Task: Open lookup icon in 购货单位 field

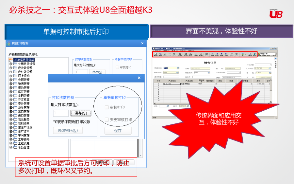Action: pyautogui.click(x=178, y=68)
